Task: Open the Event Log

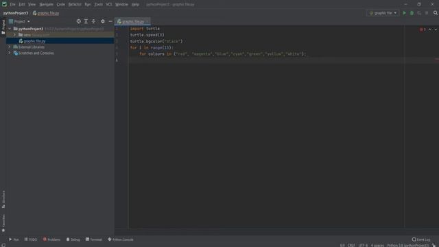Action: pos(420,239)
